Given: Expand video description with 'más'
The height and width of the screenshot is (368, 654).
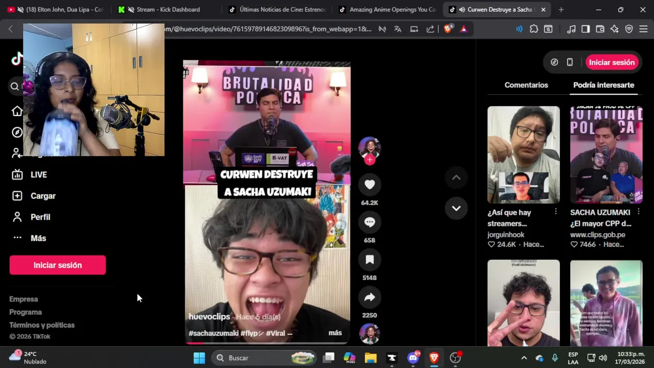Looking at the screenshot, I should [x=335, y=333].
